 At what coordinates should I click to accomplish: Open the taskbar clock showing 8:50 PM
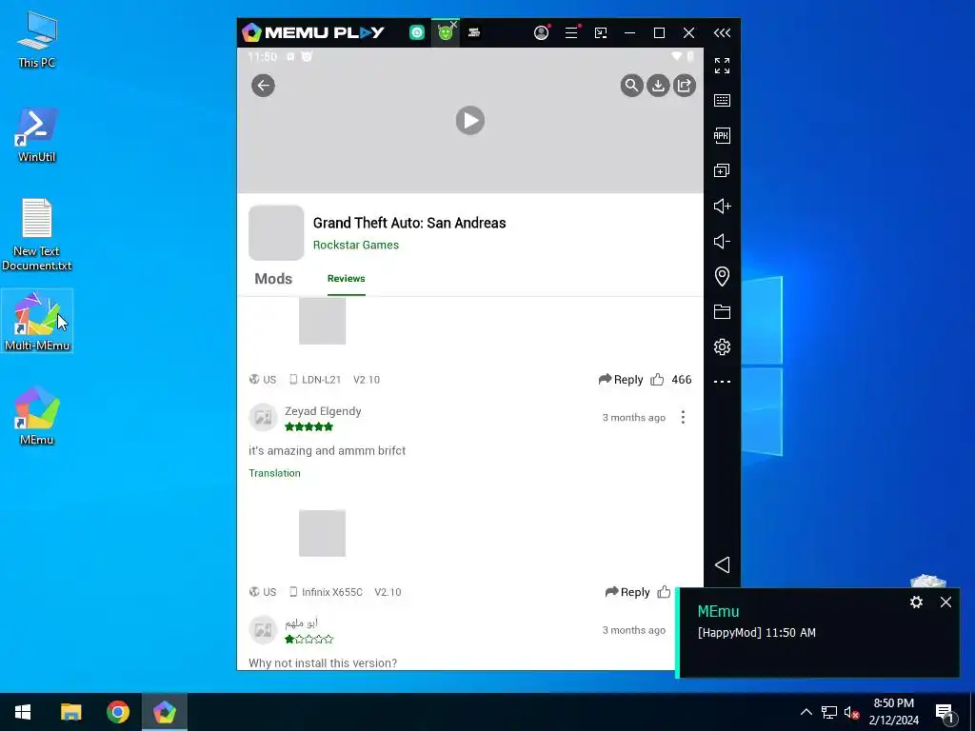893,712
